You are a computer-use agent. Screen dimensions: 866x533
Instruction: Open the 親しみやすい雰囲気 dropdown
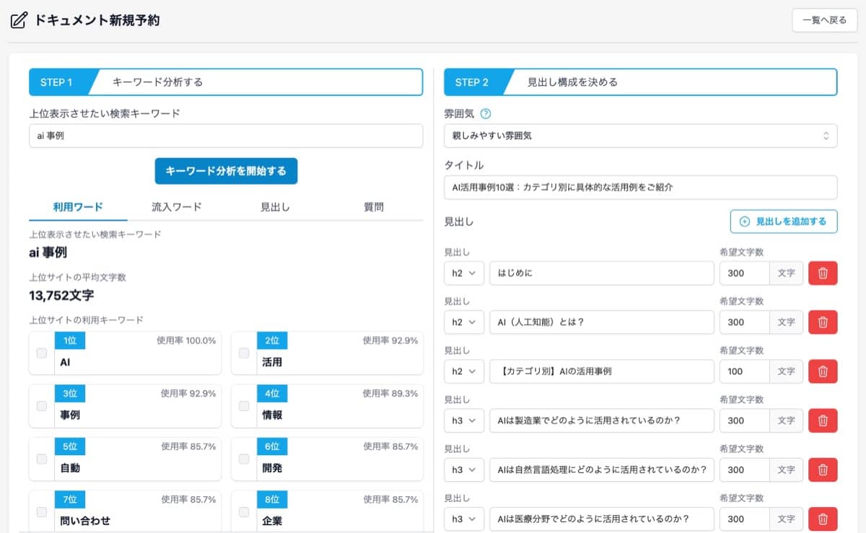639,134
